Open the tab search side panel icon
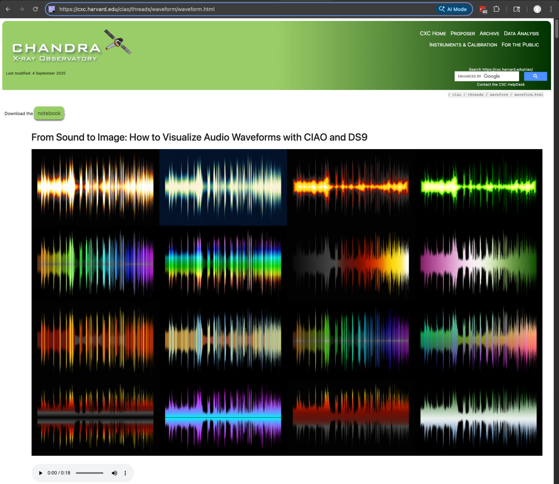The width and height of the screenshot is (559, 484). (516, 9)
